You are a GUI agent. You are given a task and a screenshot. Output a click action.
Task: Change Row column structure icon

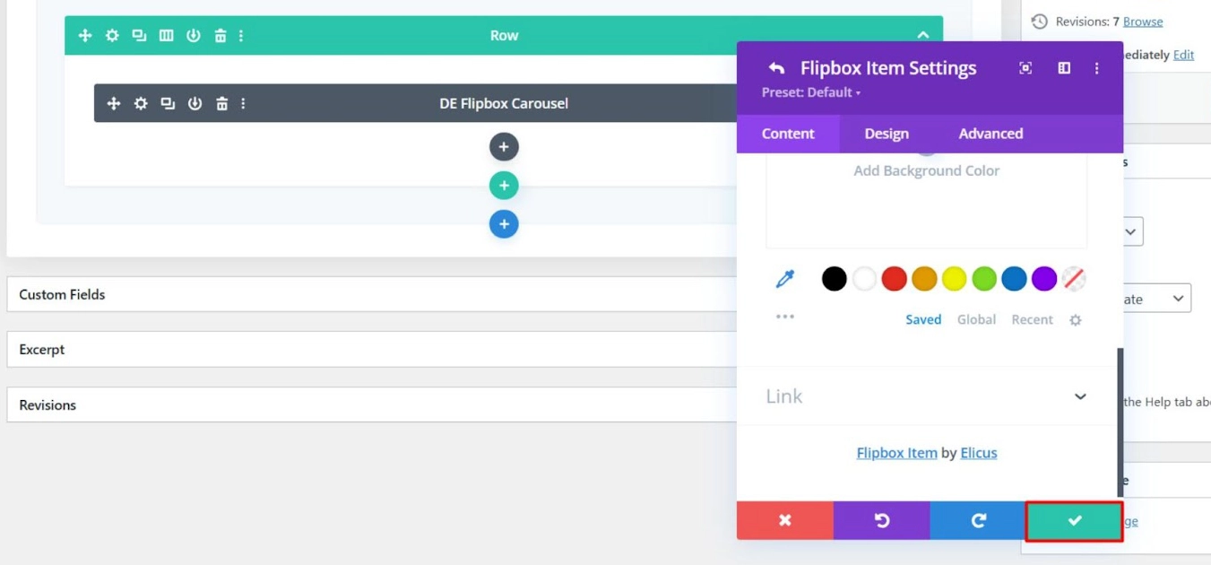(166, 36)
